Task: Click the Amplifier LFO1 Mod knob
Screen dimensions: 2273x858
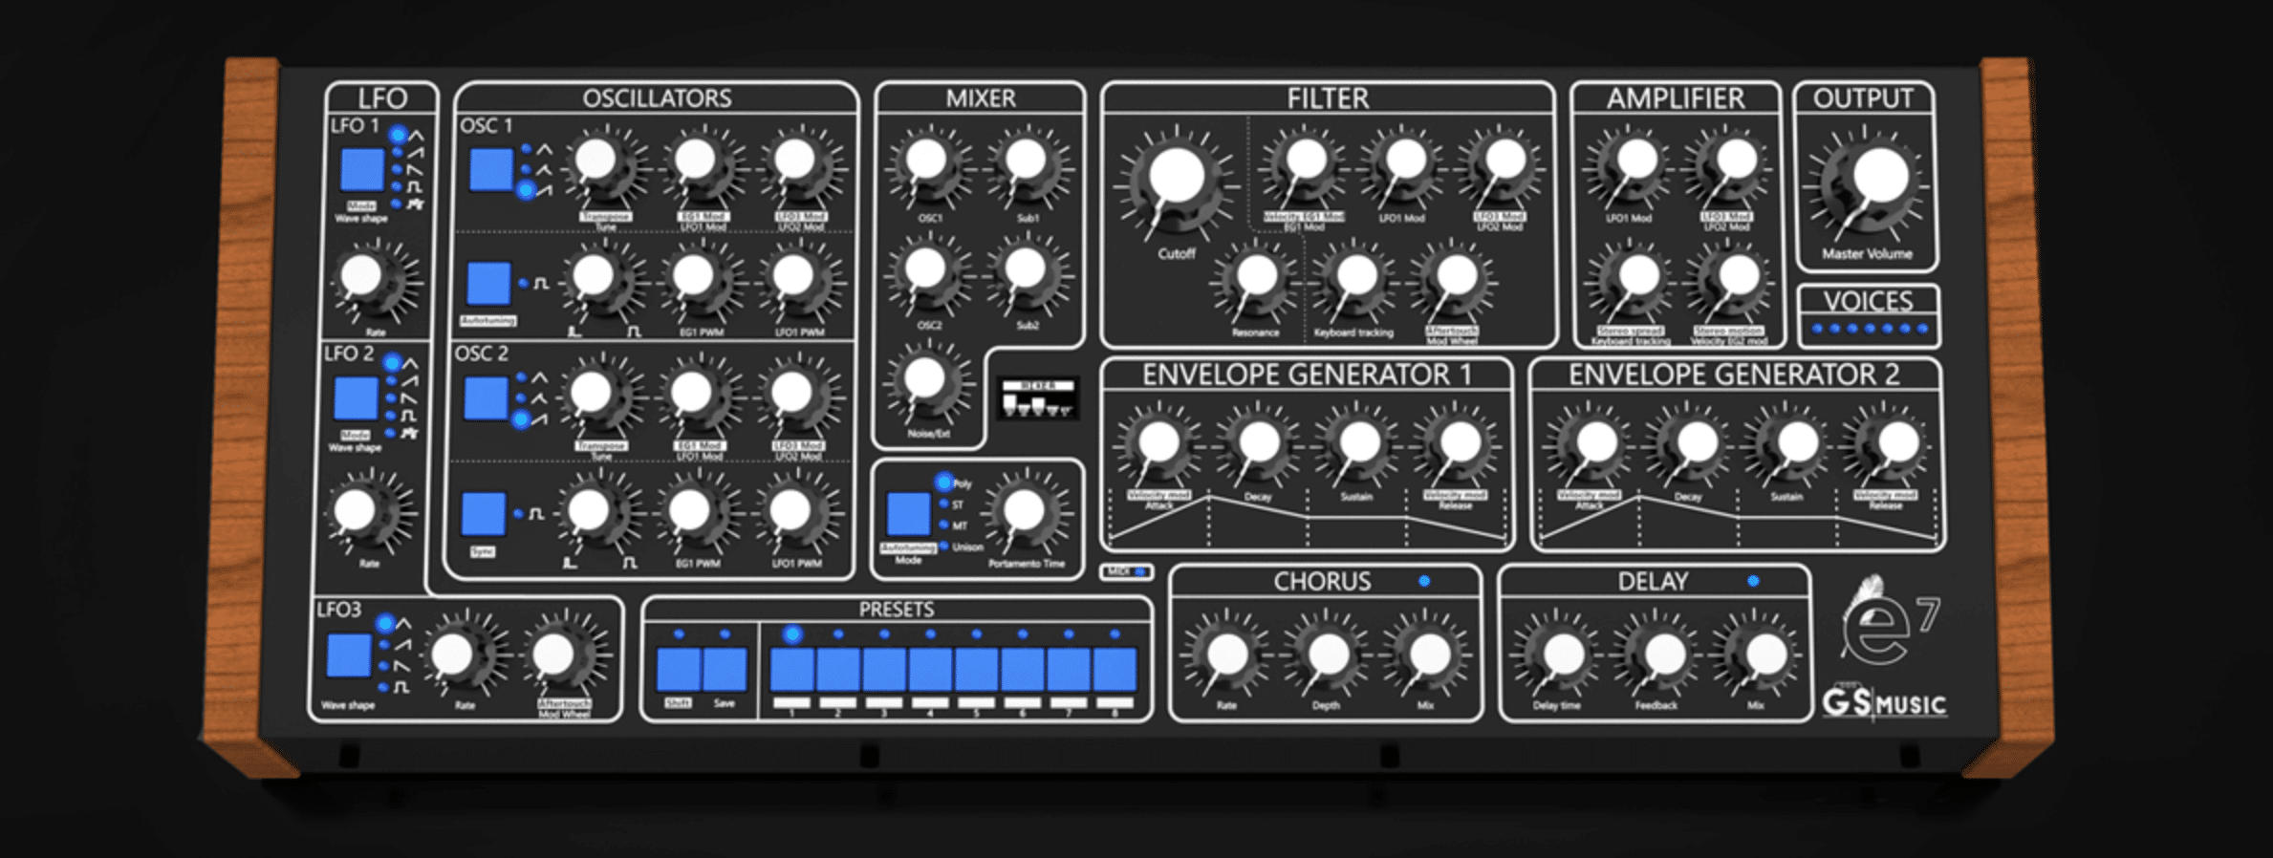Action: 1635,162
